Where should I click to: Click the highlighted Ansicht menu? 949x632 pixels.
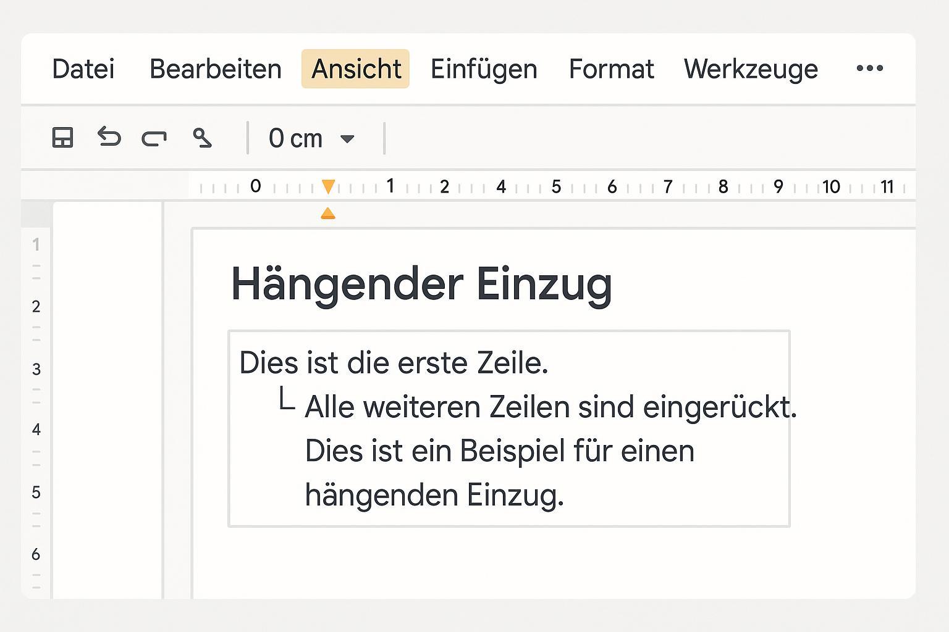(x=356, y=69)
